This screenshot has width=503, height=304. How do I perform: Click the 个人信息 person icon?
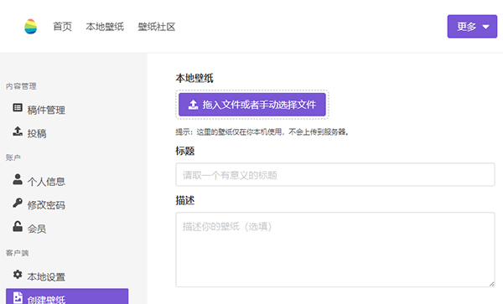point(18,179)
